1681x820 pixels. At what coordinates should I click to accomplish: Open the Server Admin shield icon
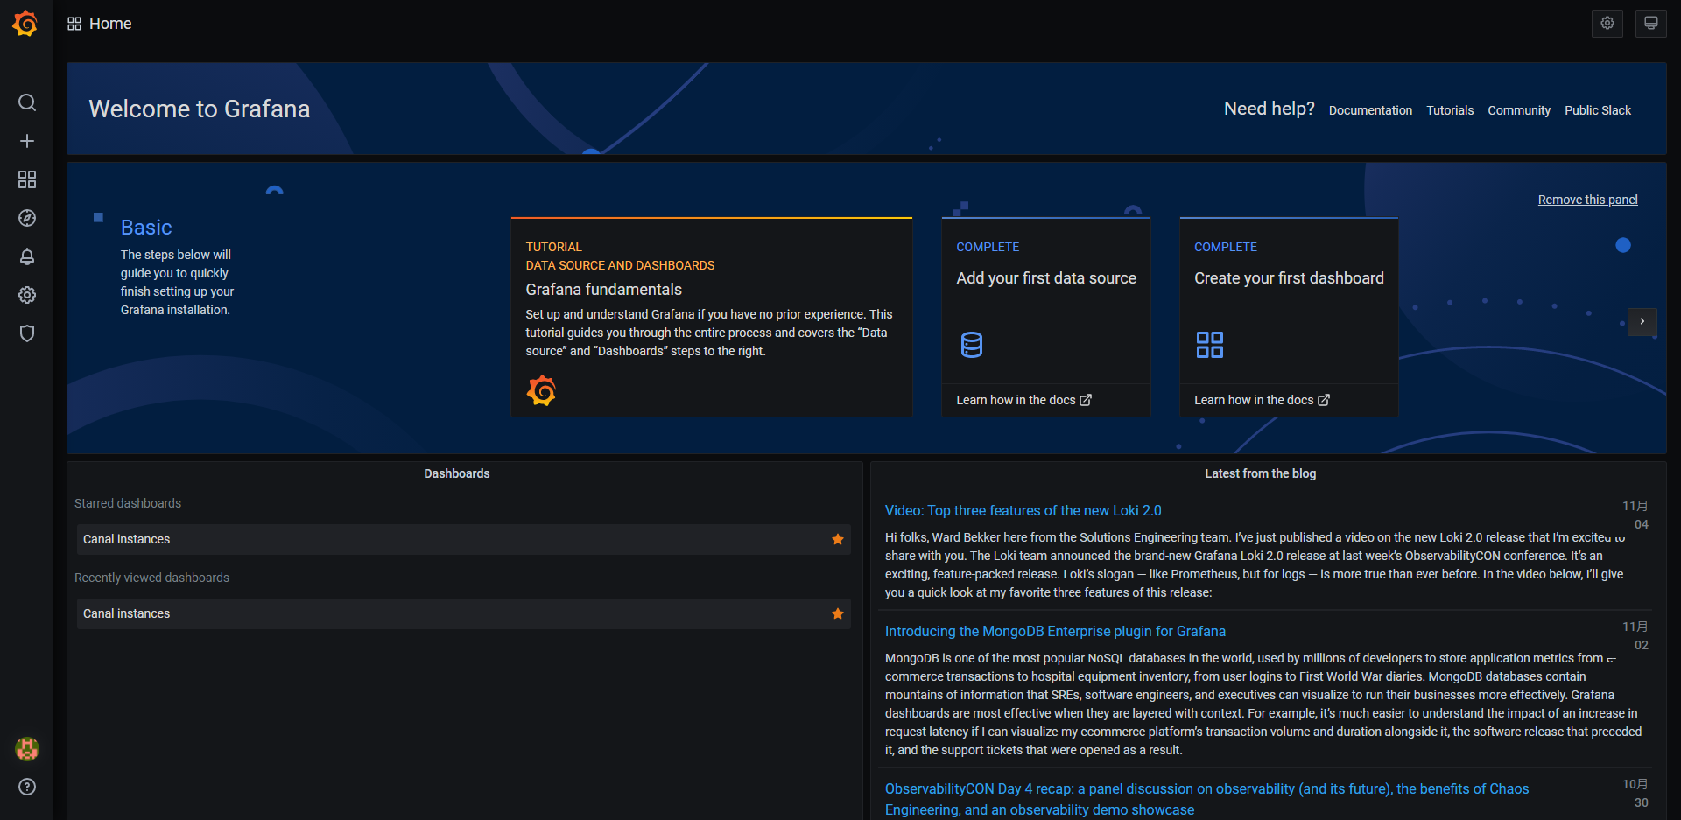[x=27, y=333]
